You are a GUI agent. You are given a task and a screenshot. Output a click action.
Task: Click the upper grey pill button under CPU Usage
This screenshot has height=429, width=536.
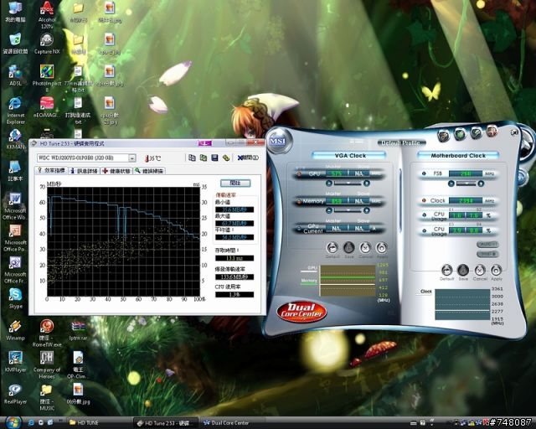coord(487,245)
